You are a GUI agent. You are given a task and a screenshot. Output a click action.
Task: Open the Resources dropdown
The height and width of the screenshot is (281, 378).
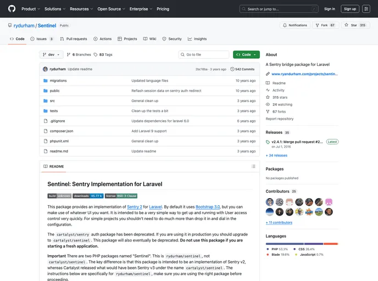(x=81, y=9)
